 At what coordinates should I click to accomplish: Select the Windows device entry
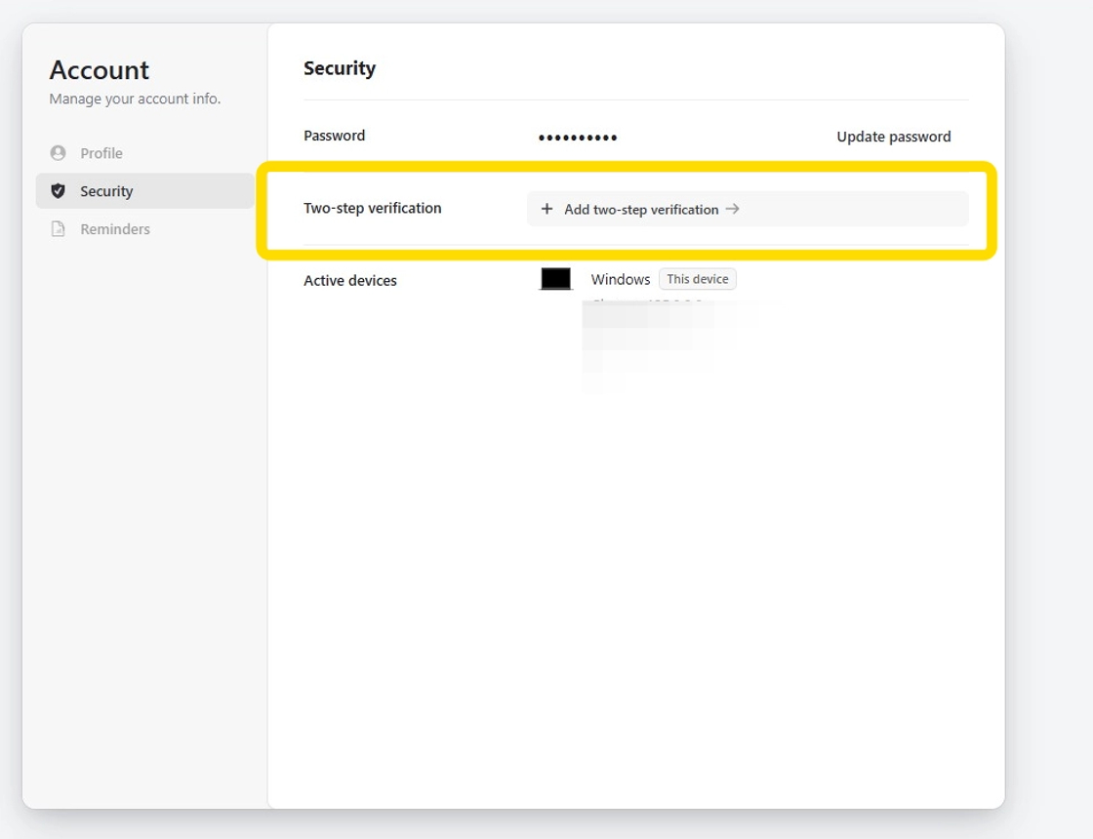pos(620,279)
